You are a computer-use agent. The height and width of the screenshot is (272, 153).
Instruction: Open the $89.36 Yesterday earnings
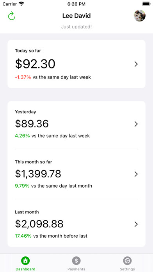[x=32, y=124]
